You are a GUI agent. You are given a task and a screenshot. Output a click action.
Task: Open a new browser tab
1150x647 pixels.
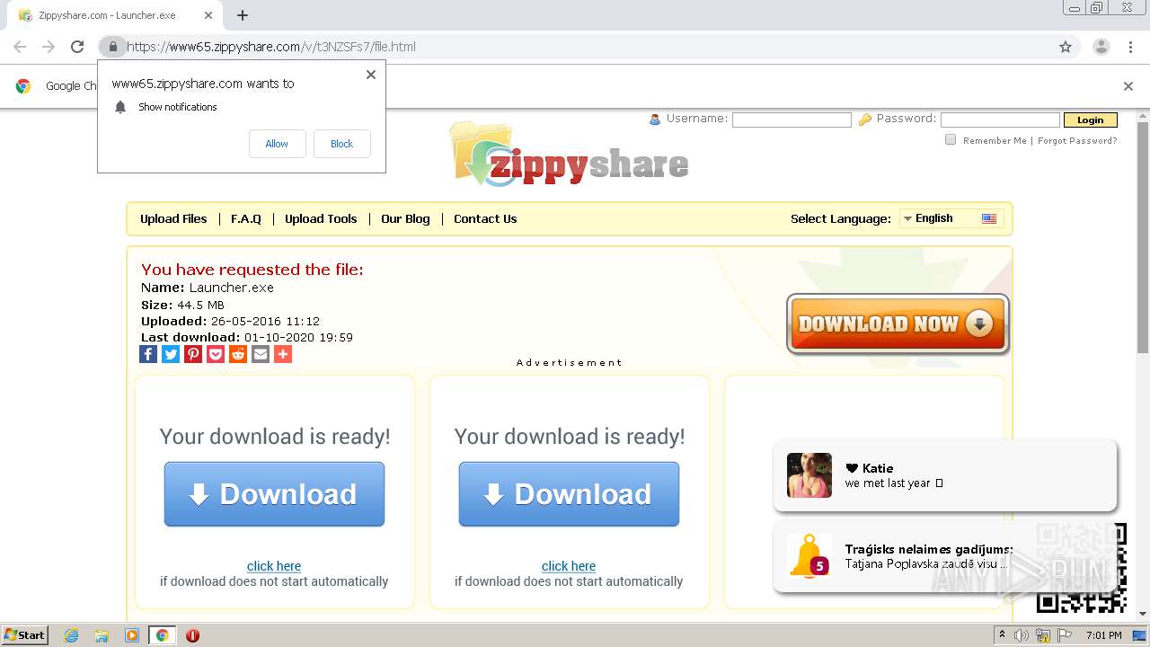pyautogui.click(x=243, y=15)
